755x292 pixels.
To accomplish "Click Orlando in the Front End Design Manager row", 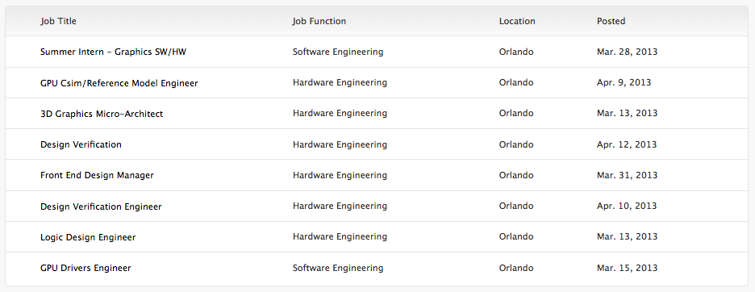I will click(x=516, y=175).
